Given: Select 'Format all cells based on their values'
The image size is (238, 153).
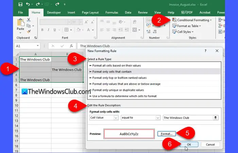Looking at the screenshot, I should [154, 65].
